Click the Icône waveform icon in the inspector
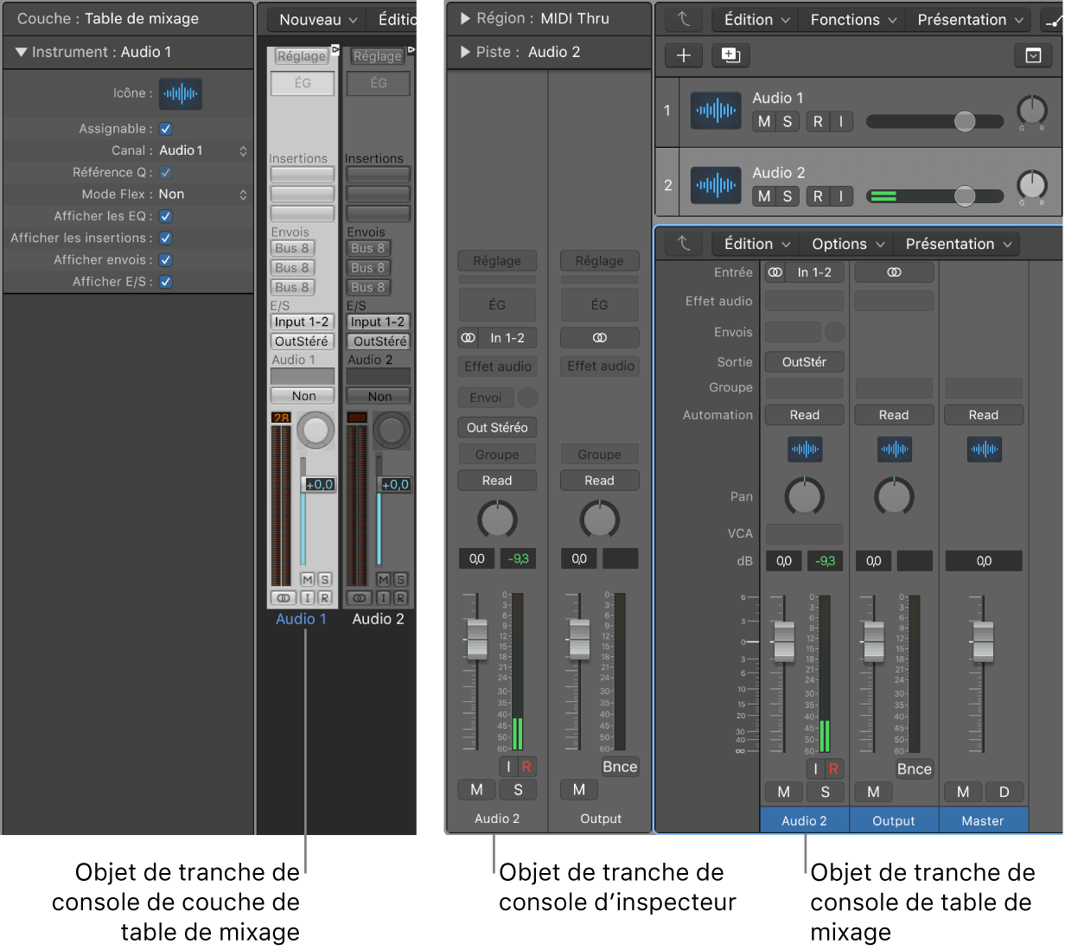1065x950 pixels. 180,93
